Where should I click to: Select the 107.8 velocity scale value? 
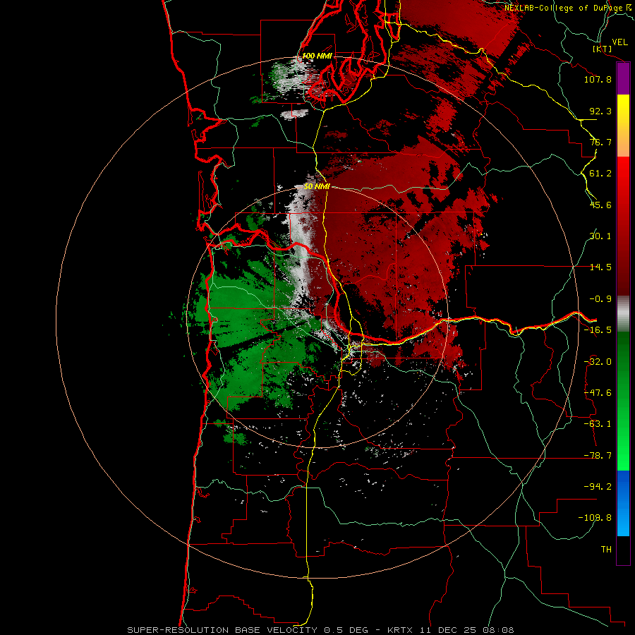[598, 79]
